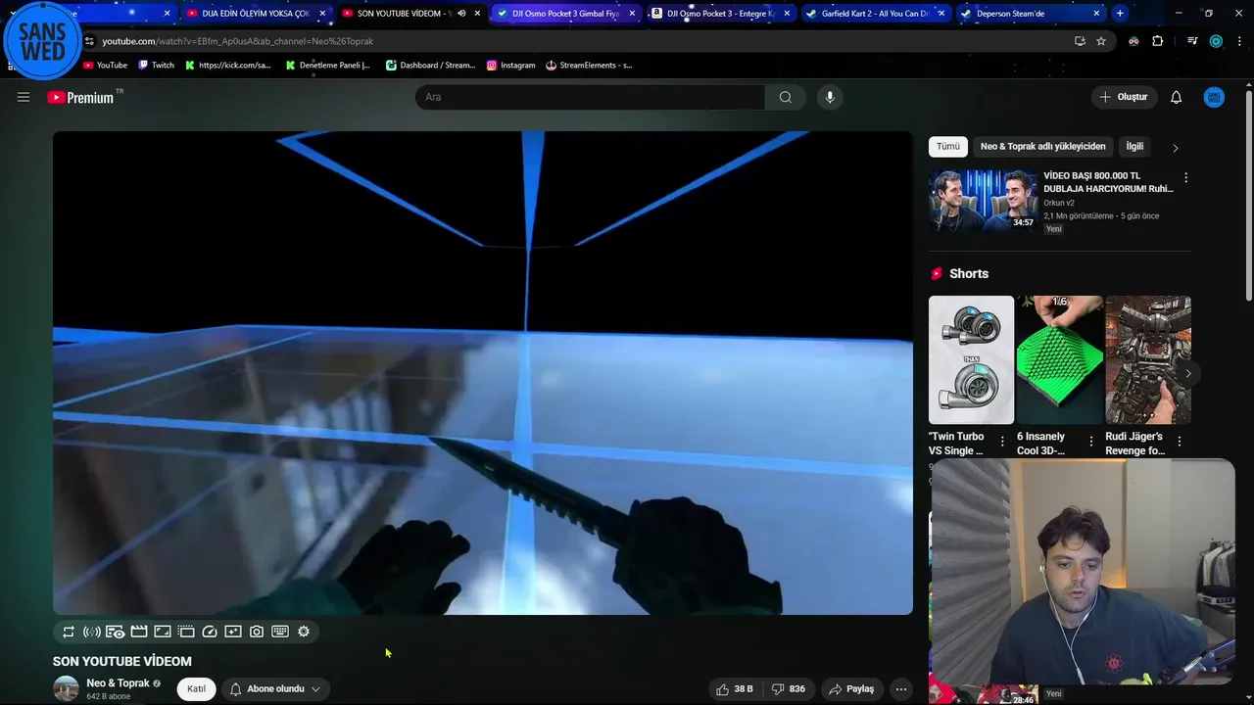Dislike the video with the thumbs-down button
The image size is (1254, 705).
click(789, 689)
